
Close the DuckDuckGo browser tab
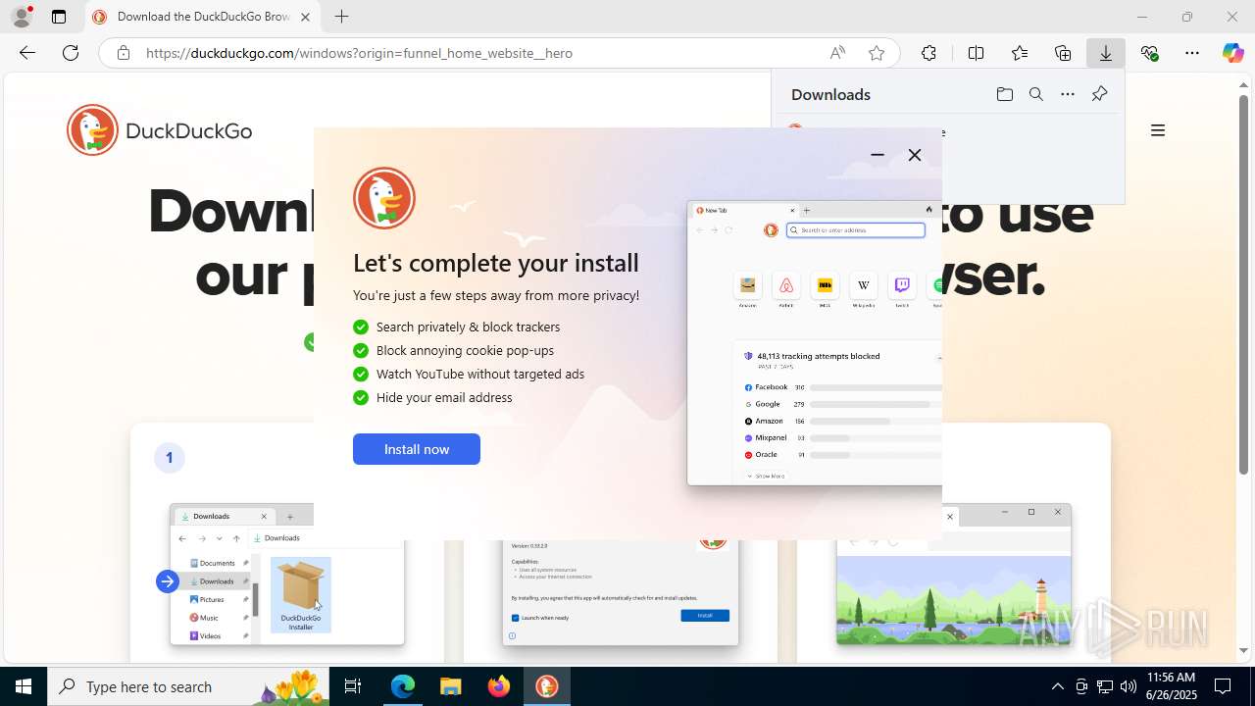point(305,17)
